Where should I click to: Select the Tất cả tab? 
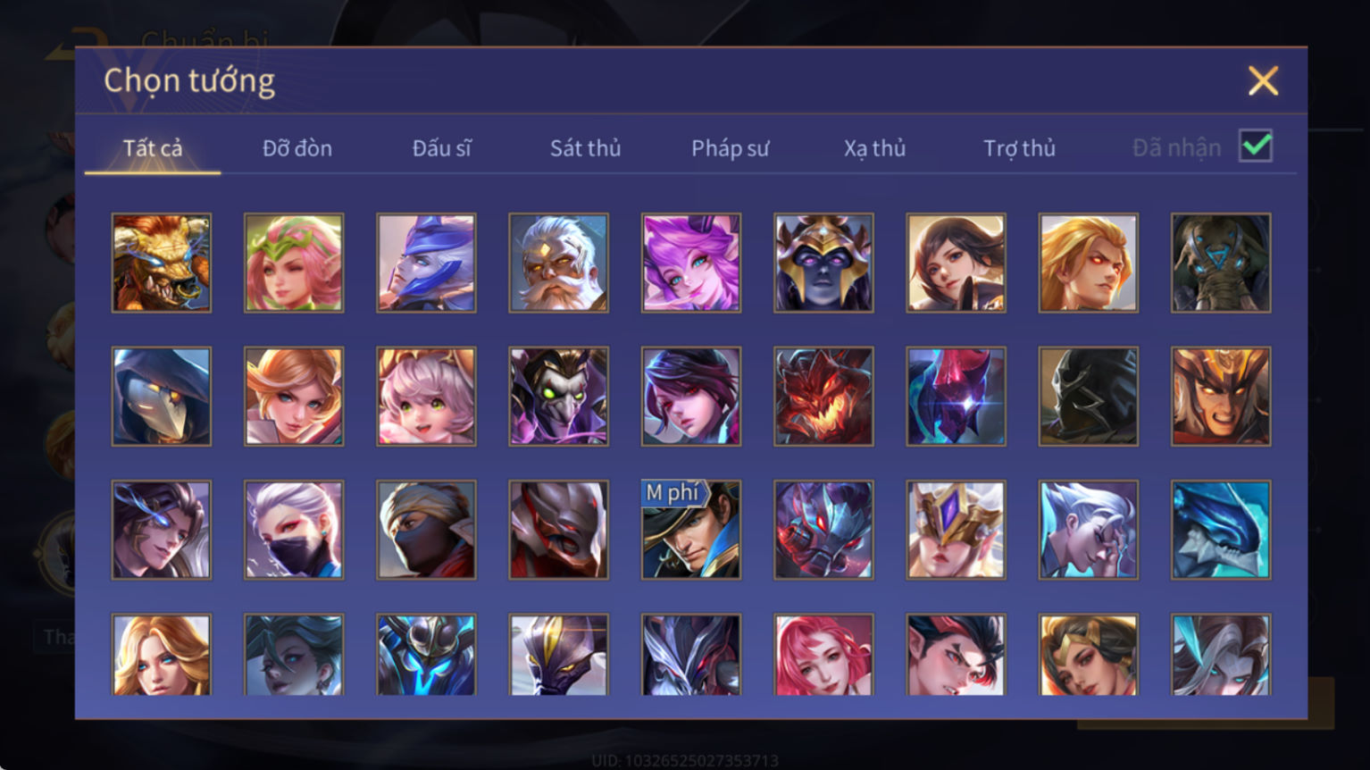click(x=153, y=148)
